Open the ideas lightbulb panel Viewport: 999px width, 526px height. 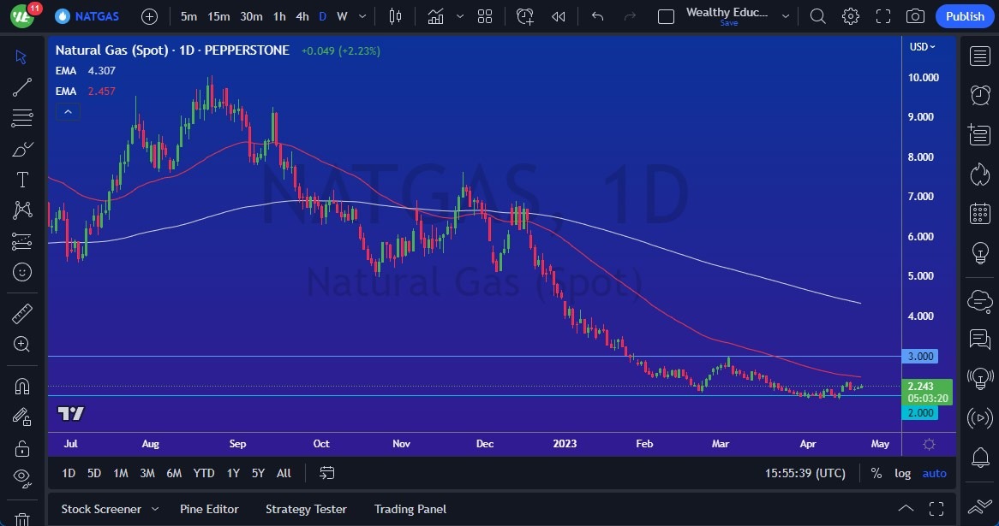[x=980, y=252]
